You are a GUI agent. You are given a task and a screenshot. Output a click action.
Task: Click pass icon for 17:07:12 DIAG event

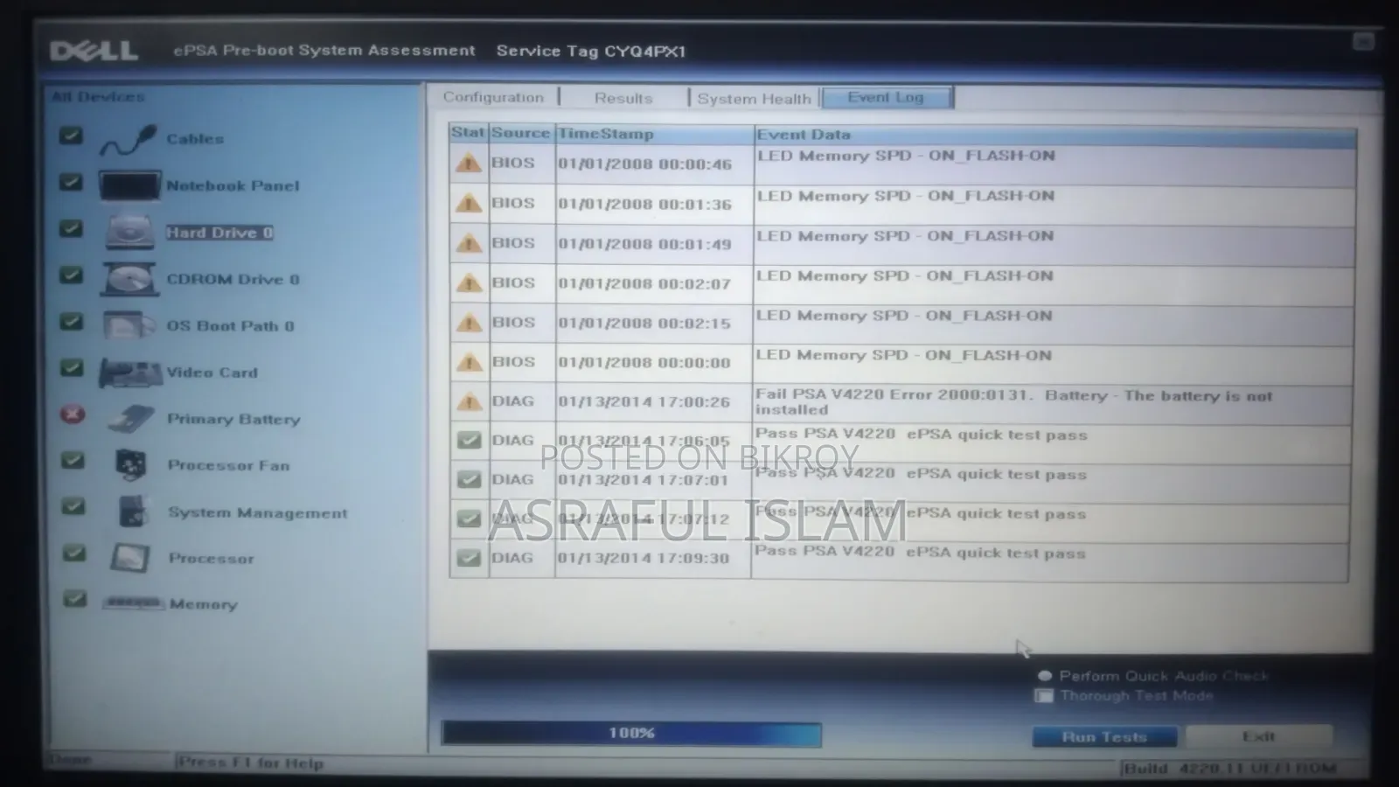tap(470, 519)
